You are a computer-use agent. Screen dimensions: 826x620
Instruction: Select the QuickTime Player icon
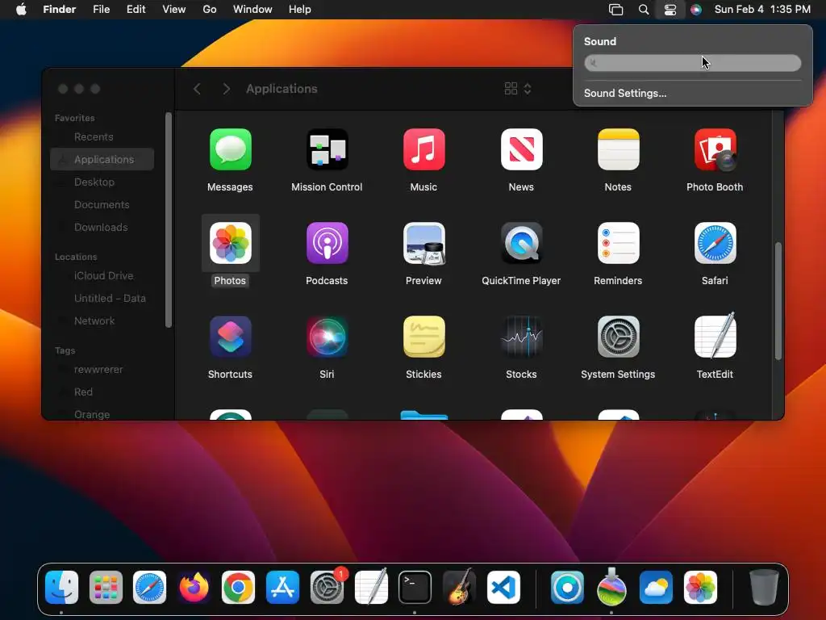(522, 243)
